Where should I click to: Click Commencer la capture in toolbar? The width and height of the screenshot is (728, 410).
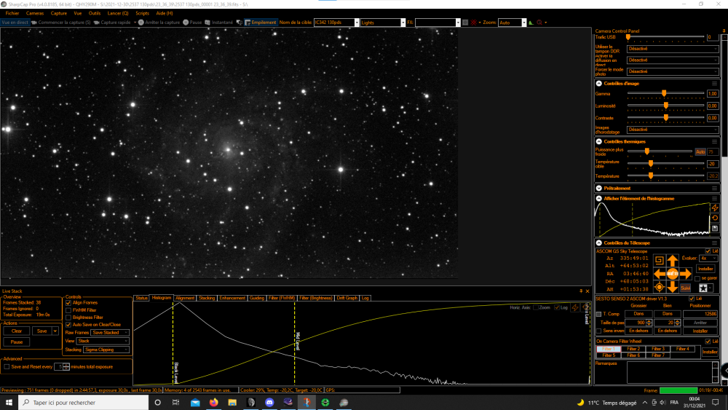tap(61, 23)
